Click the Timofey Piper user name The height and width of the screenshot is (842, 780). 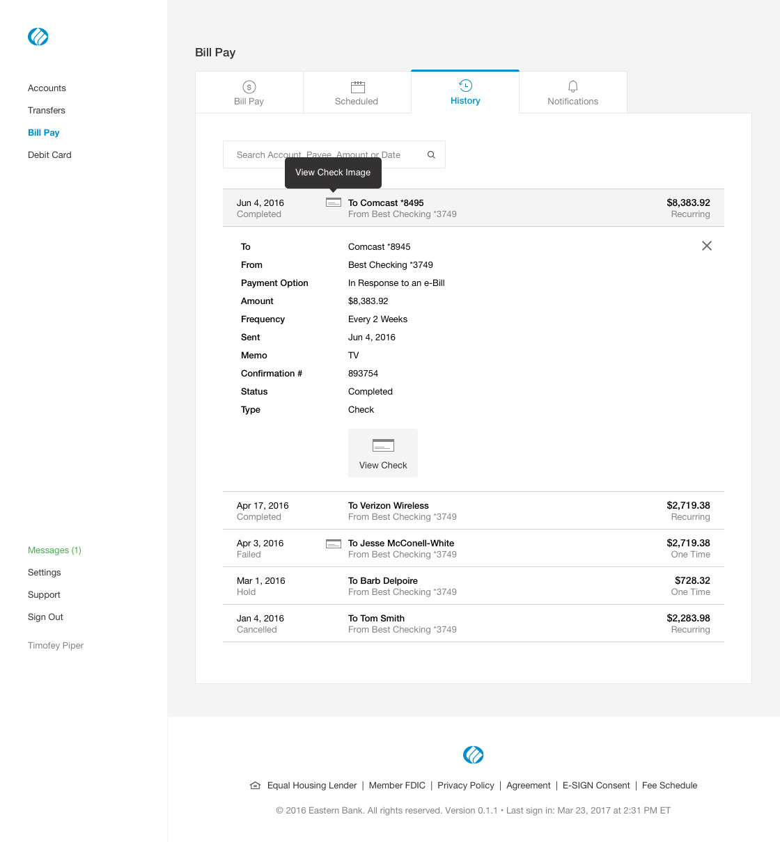(x=56, y=646)
